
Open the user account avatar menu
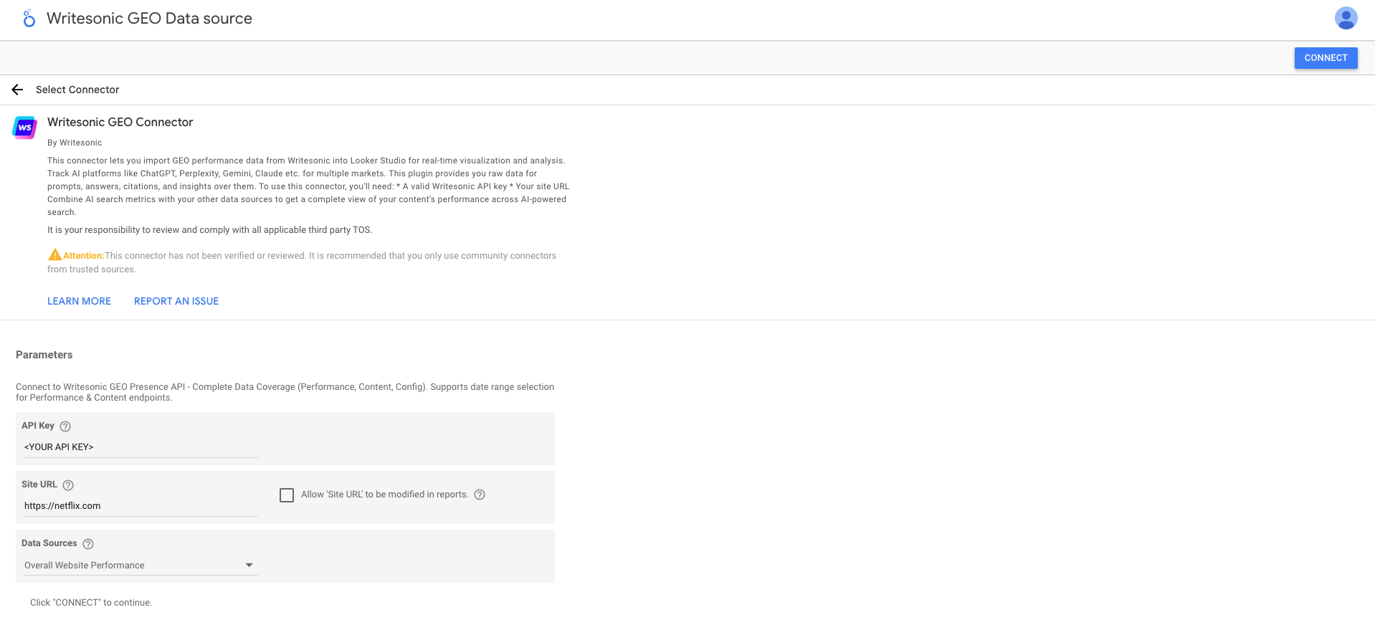(x=1346, y=18)
